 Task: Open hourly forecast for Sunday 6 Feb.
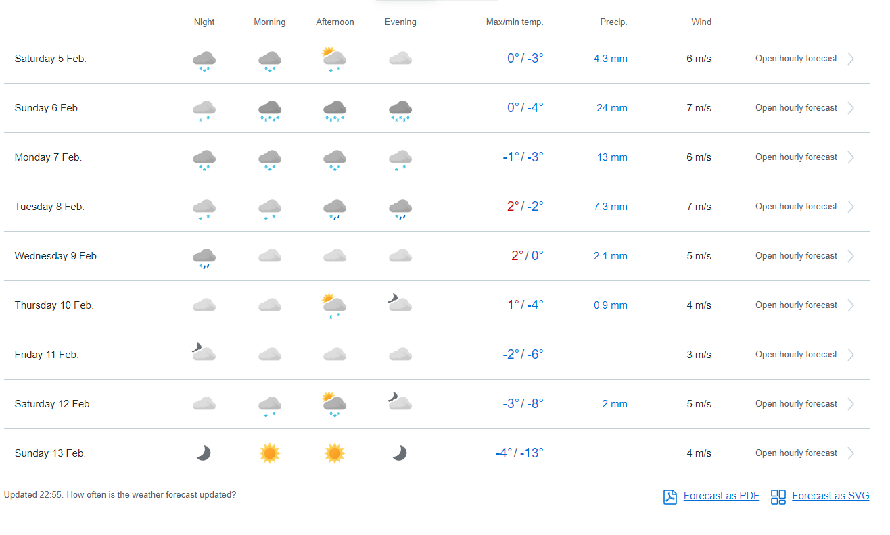(796, 108)
